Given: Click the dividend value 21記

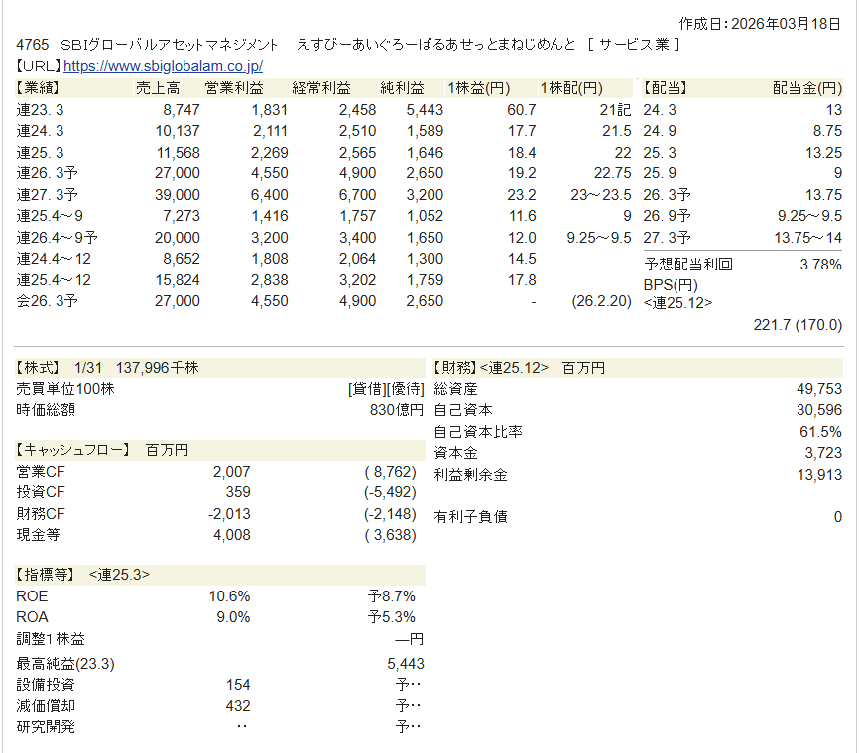Looking at the screenshot, I should point(615,110).
